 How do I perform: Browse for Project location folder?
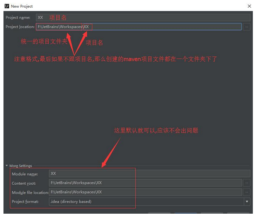coord(247,27)
